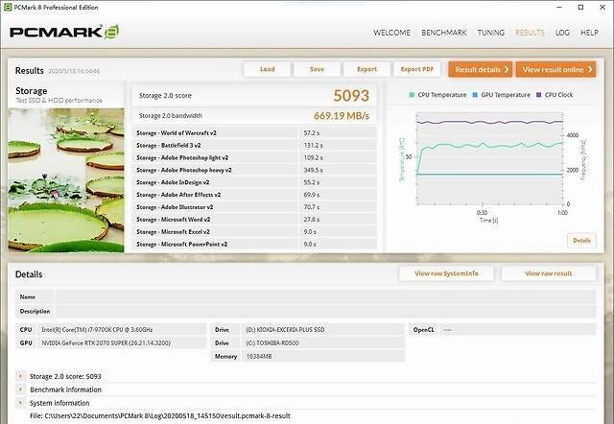
Task: Close the PCMark 8 window
Action: click(x=602, y=7)
